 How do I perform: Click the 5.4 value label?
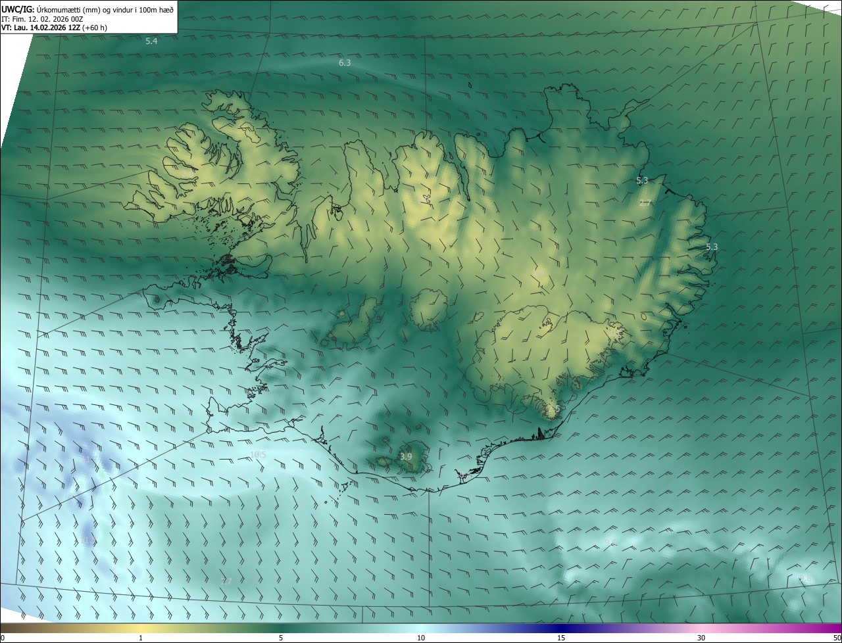point(151,41)
